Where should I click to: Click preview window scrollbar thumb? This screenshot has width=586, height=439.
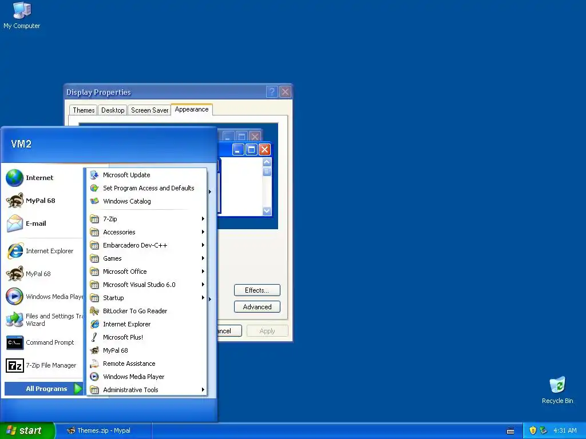(267, 171)
